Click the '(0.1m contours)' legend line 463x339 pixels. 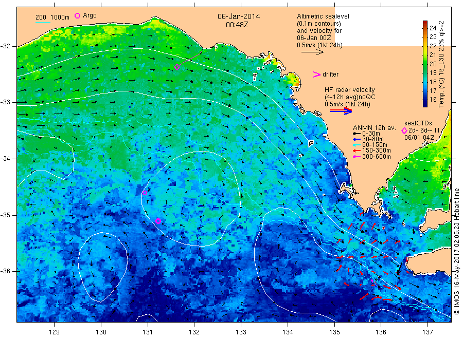(318, 24)
